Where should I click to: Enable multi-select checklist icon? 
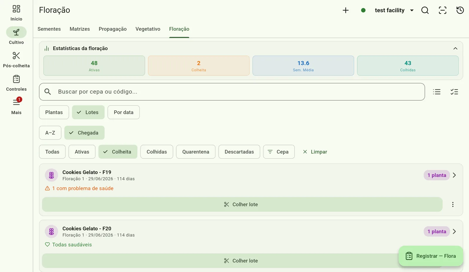pos(454,92)
